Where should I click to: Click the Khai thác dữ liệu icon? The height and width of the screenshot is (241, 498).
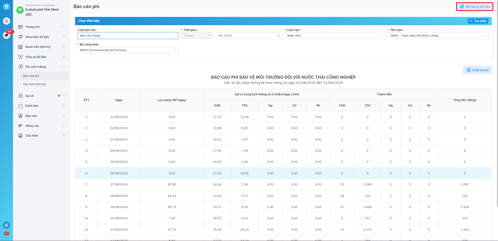coord(21,37)
